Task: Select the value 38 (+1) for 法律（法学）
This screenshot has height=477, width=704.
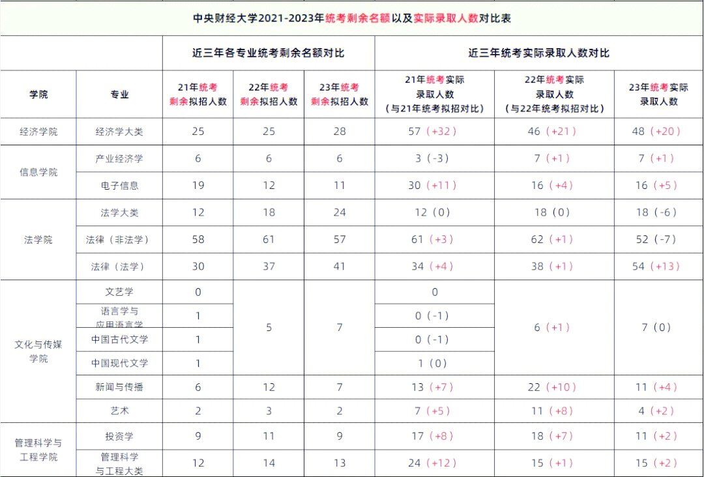Action: click(552, 267)
